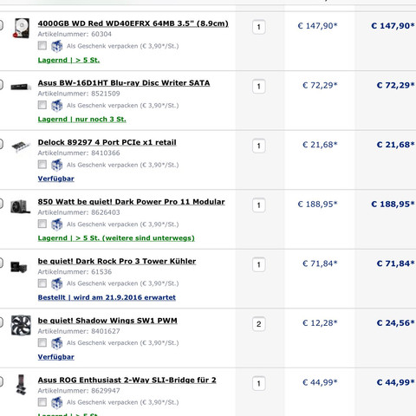This screenshot has width=416, height=416.
Task: Enable gift wrapping for Dark Power Pro 11
Action: tap(42, 224)
